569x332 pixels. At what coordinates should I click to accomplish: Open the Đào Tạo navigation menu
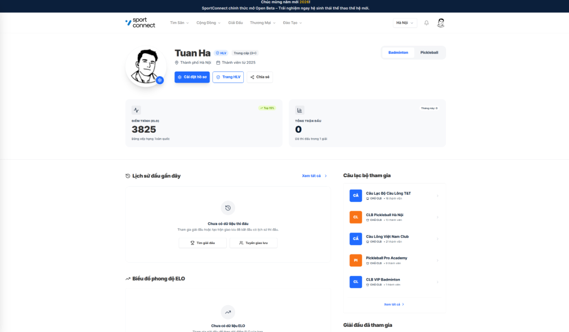point(292,23)
